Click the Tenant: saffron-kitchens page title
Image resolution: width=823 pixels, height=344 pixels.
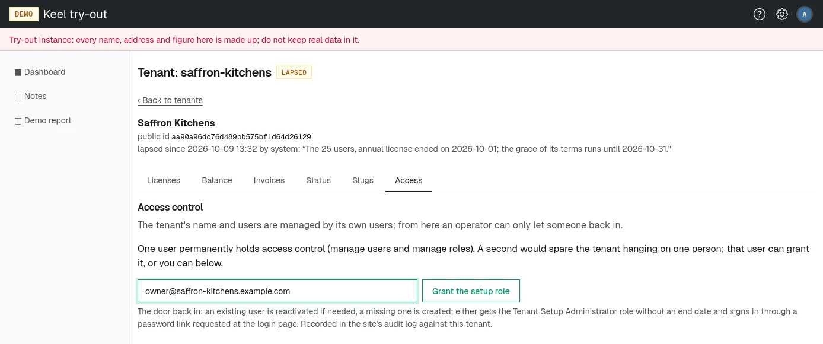click(x=205, y=72)
